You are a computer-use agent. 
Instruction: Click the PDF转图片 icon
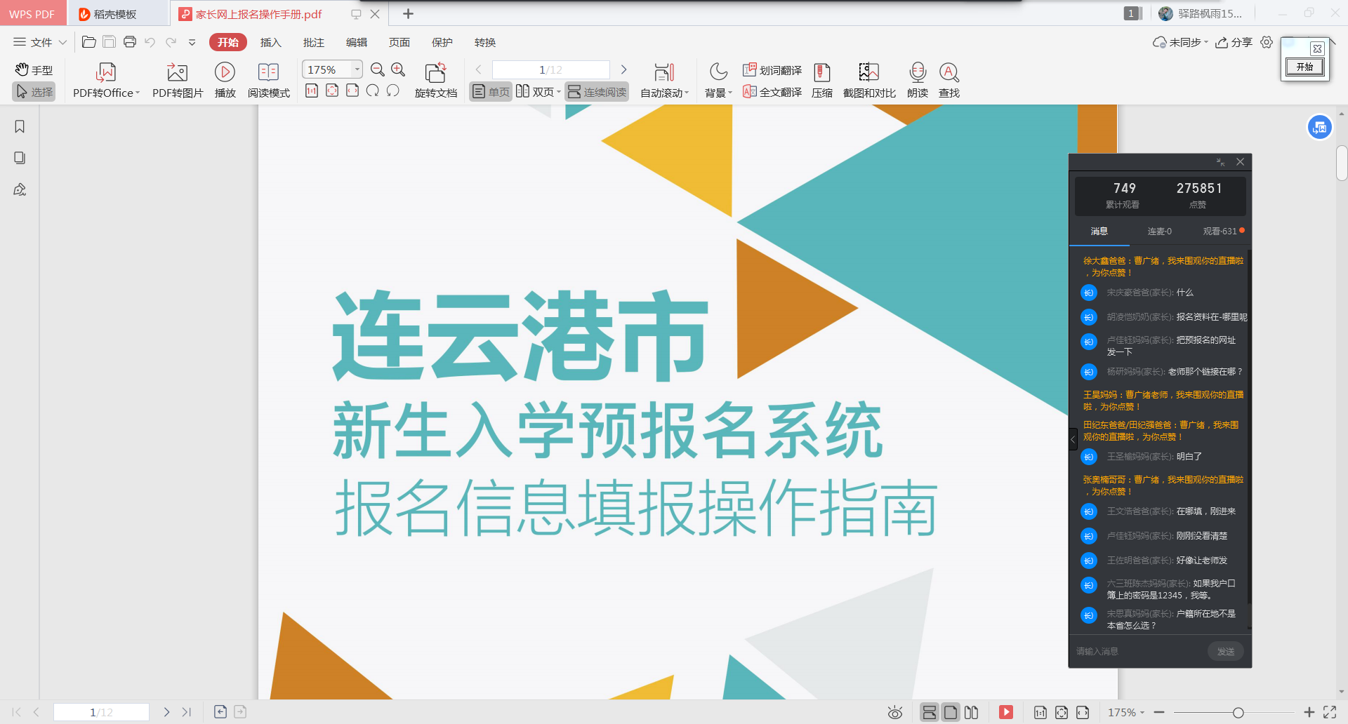(177, 79)
